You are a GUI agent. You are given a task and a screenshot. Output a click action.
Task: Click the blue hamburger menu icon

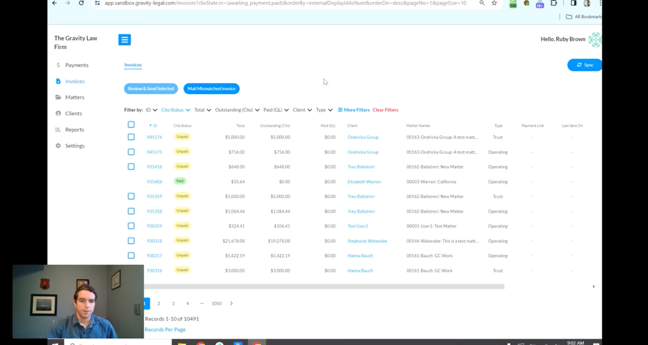pyautogui.click(x=124, y=40)
